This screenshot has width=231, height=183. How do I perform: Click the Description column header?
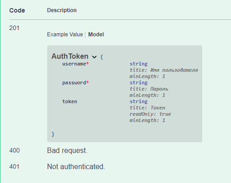62,10
